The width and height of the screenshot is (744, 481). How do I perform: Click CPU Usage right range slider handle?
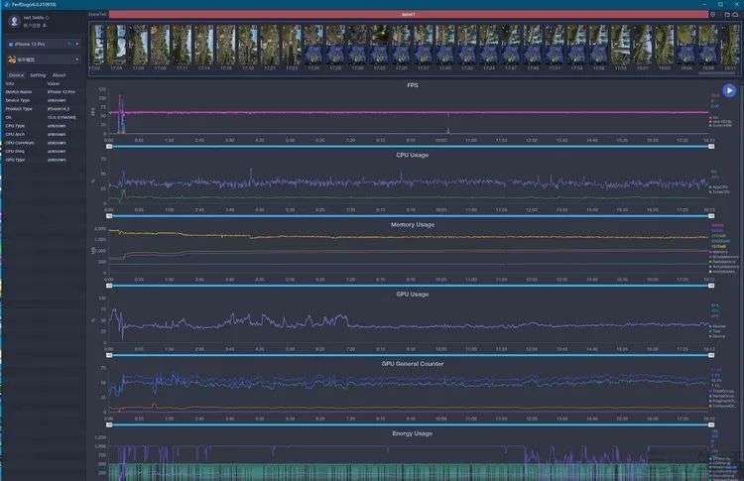[711, 216]
